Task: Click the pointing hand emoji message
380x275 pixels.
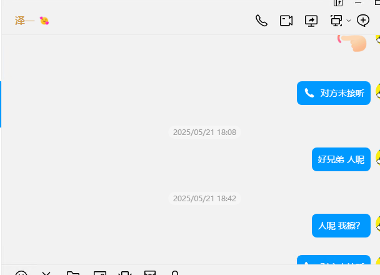Action: tap(352, 43)
